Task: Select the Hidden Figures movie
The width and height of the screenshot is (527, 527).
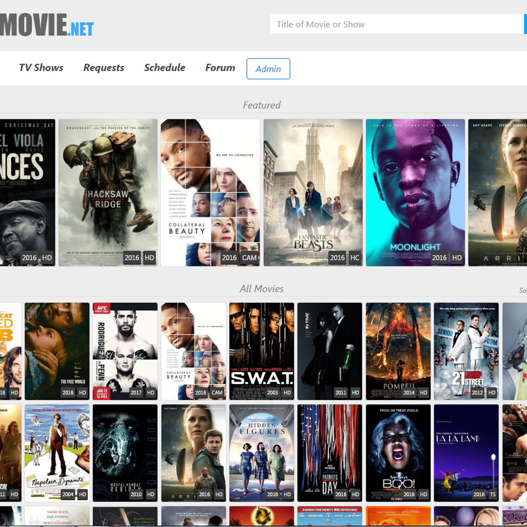Action: (x=262, y=453)
